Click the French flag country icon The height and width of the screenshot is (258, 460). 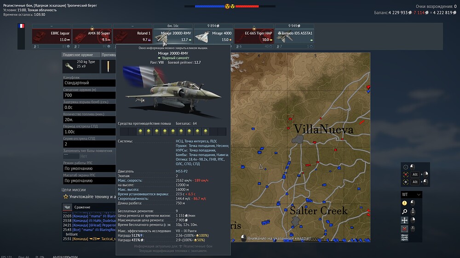(x=21, y=26)
